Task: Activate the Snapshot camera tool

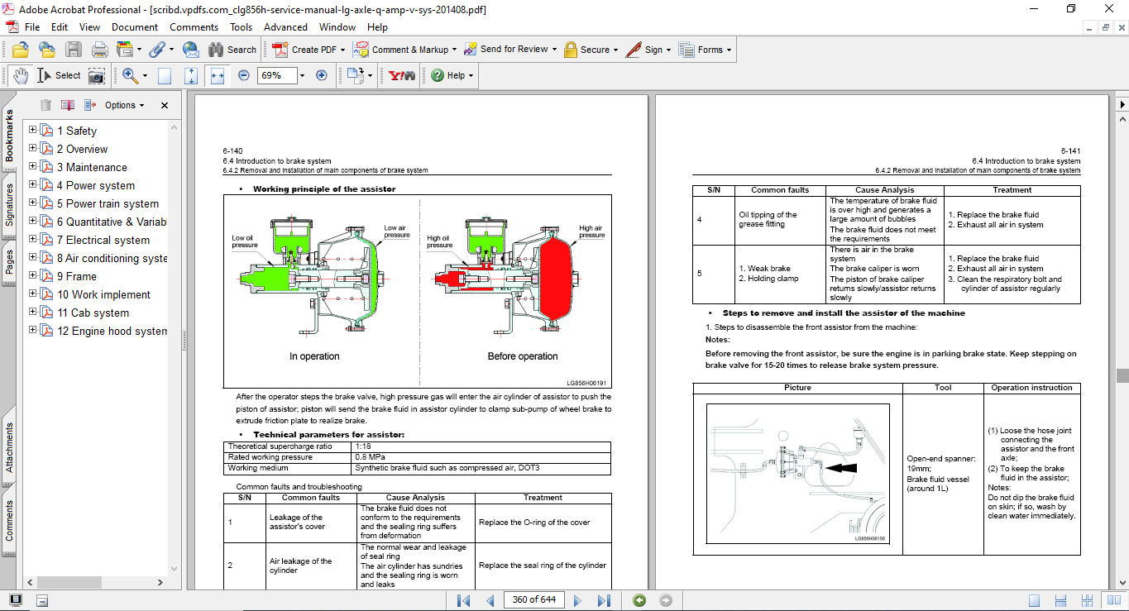Action: [x=97, y=75]
